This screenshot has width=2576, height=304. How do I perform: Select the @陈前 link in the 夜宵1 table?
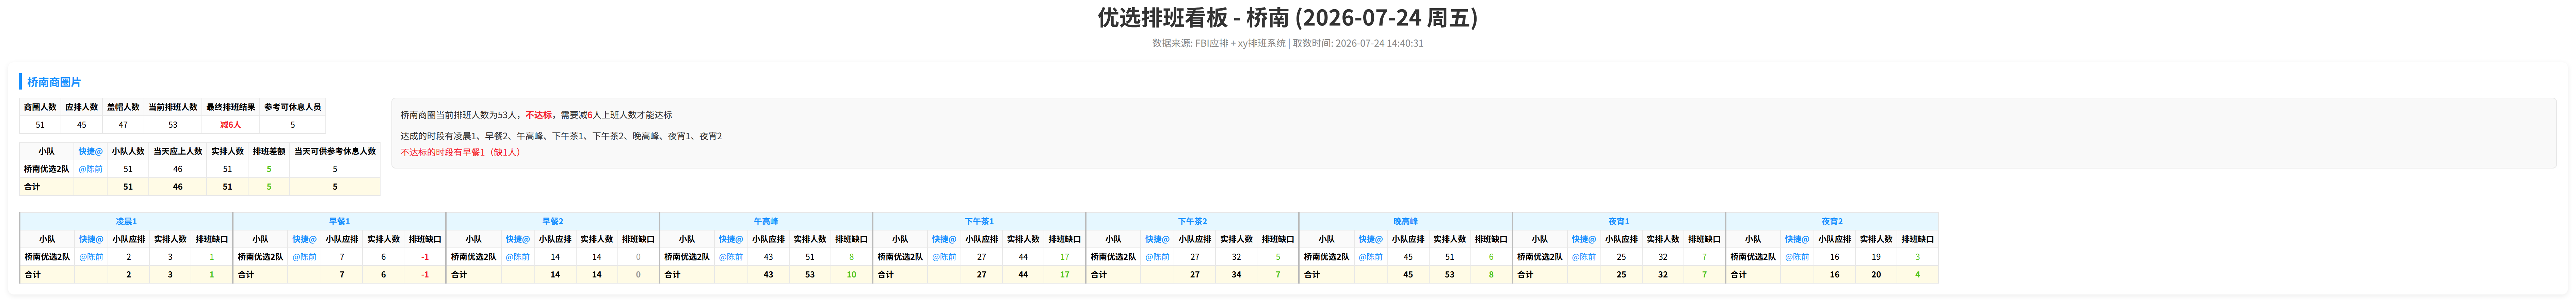click(x=1584, y=257)
